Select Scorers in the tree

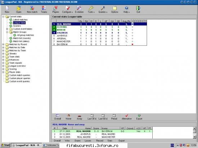(x=17, y=26)
